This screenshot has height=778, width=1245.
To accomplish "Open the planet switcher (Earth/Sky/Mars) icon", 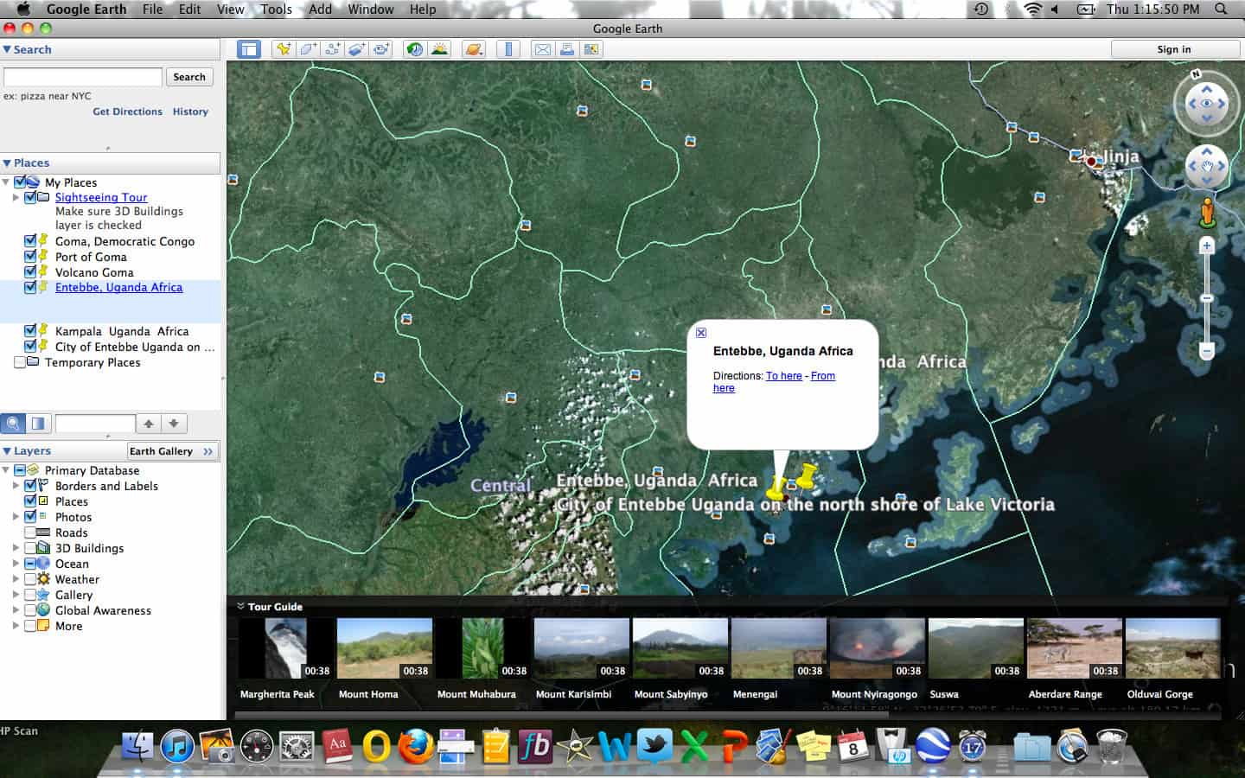I will 474,49.
